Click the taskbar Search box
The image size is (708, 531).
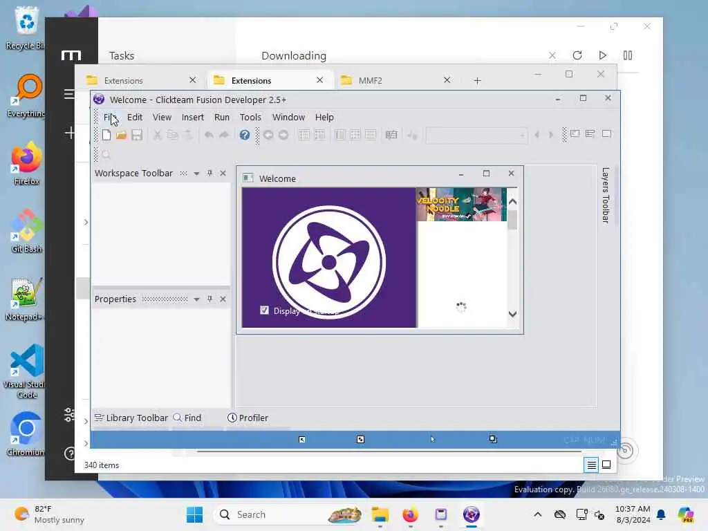point(289,514)
